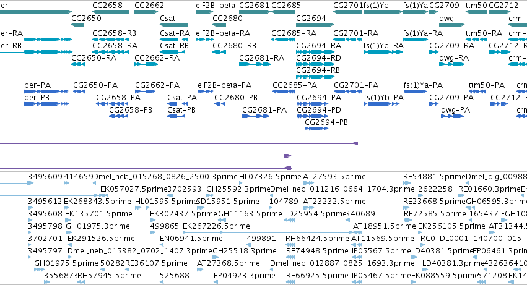Click transcript eIF2B-beta-RA glyph

pyautogui.click(x=205, y=40)
